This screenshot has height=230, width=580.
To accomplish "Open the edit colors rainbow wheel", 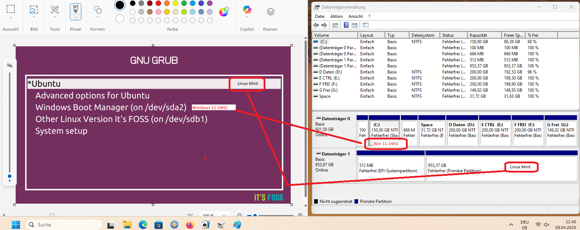I will pos(224,12).
